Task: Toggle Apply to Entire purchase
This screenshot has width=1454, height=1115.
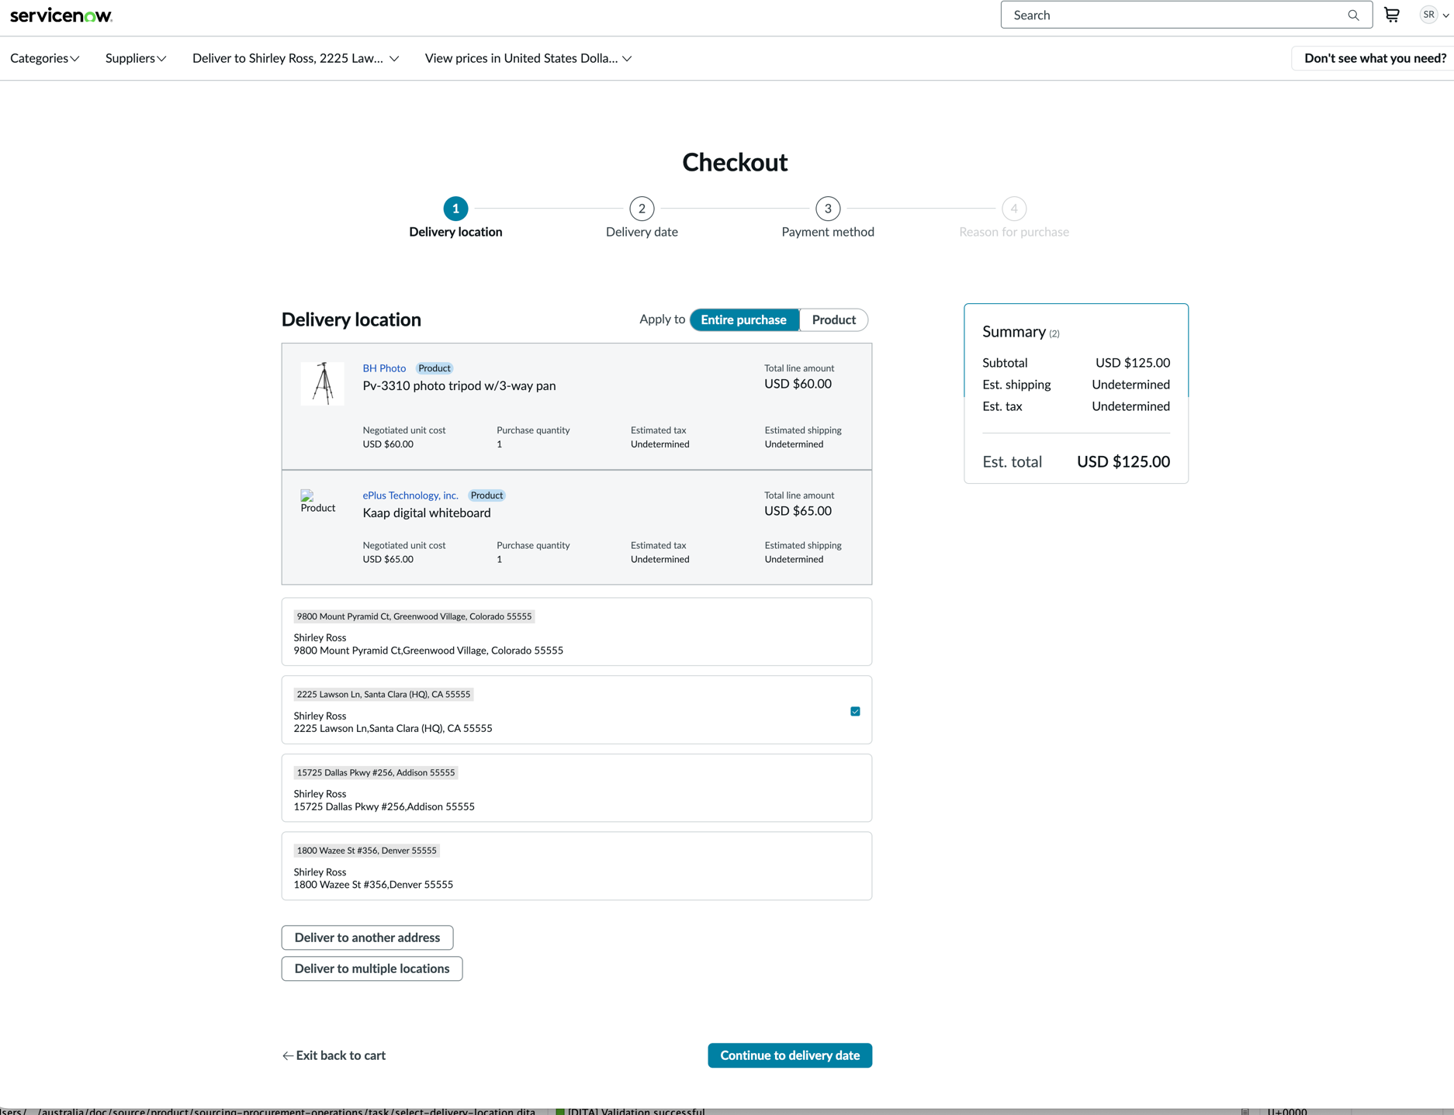Action: (744, 319)
